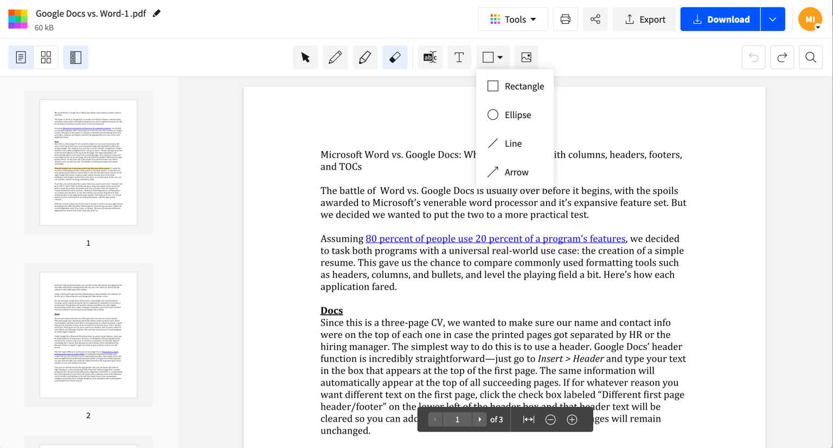Expand the Download options chevron
The image size is (833, 448).
773,19
